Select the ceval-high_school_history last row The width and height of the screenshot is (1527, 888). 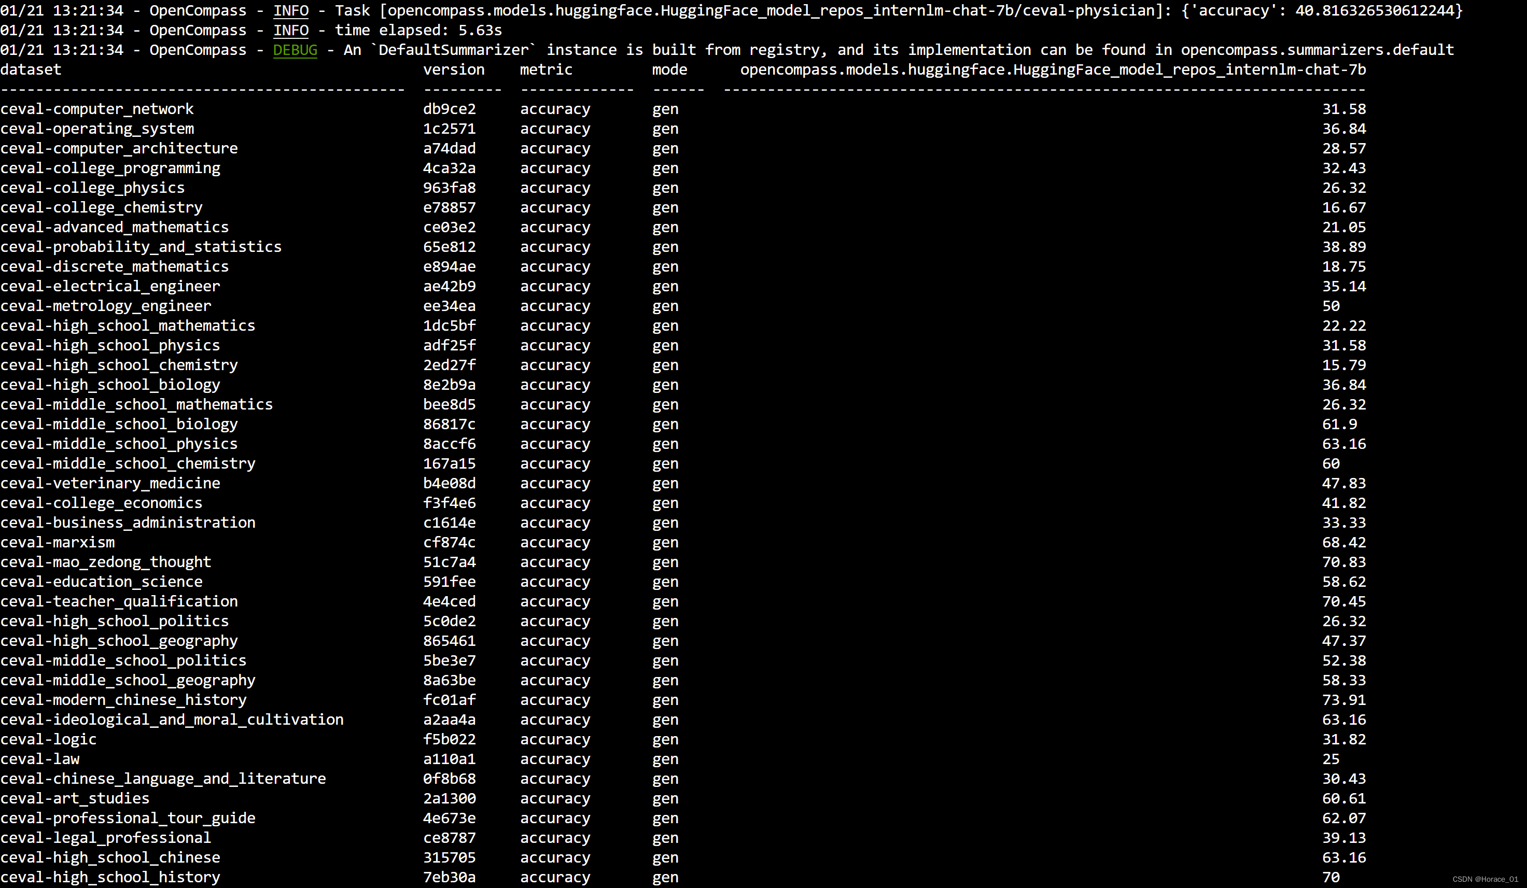110,877
